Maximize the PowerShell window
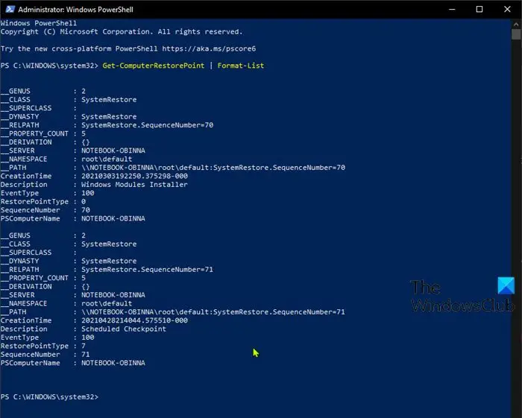This screenshot has height=418, width=522. click(x=479, y=9)
